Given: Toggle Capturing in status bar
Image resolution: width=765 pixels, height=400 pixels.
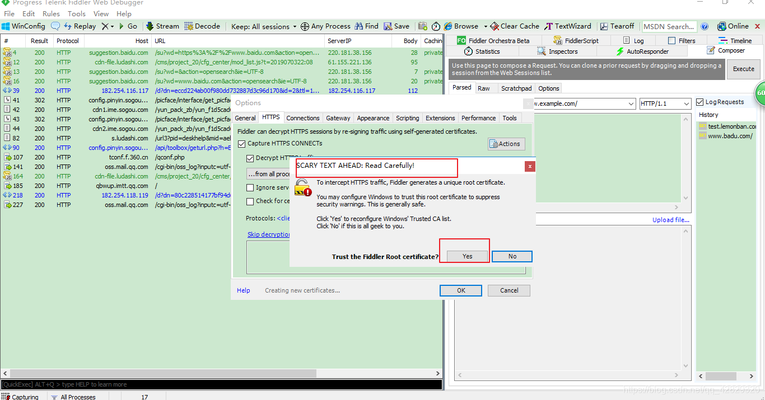Looking at the screenshot, I should 20,397.
